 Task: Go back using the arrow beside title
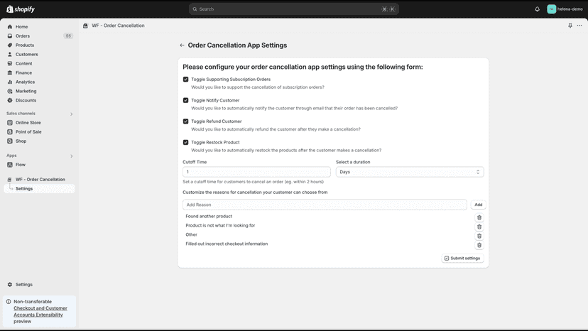pos(182,45)
